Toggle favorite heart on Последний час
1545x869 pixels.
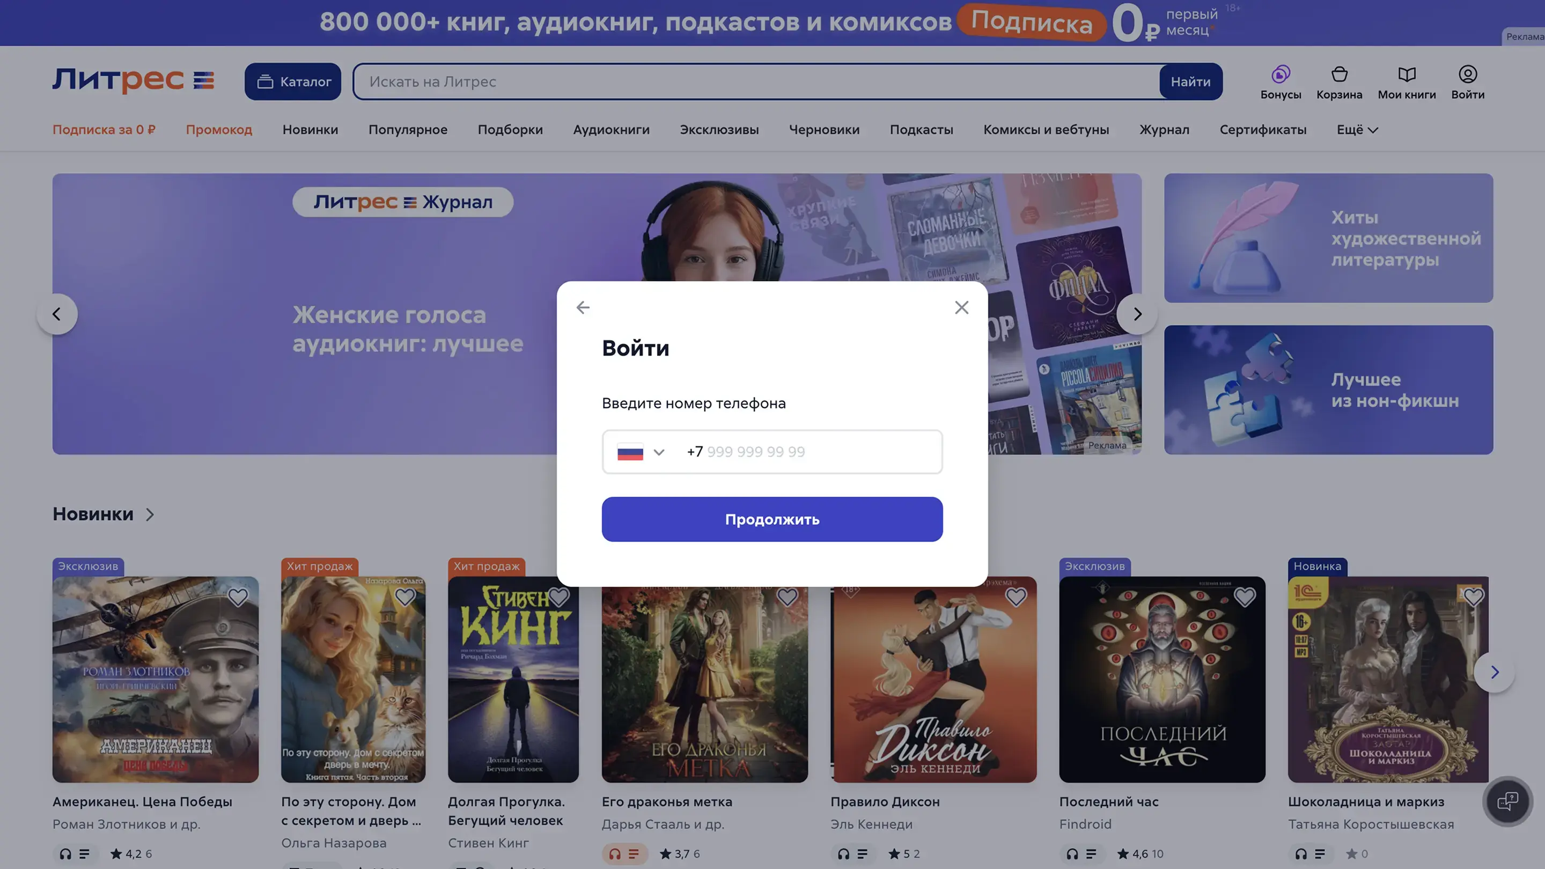(1244, 596)
